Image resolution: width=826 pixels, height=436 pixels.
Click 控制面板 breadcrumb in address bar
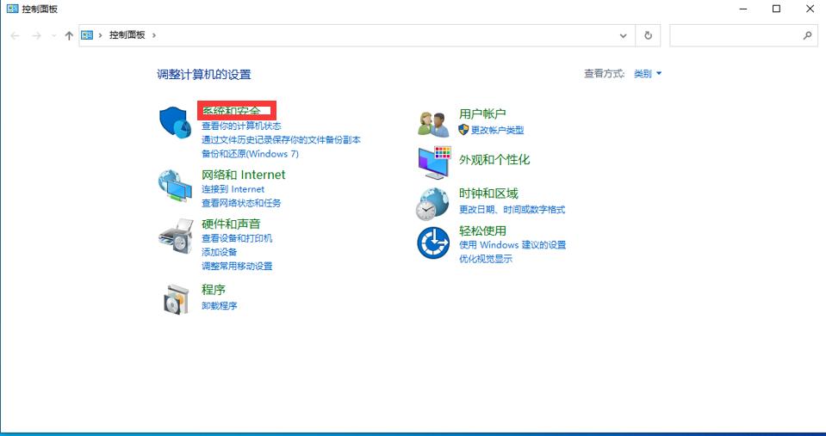click(x=127, y=35)
